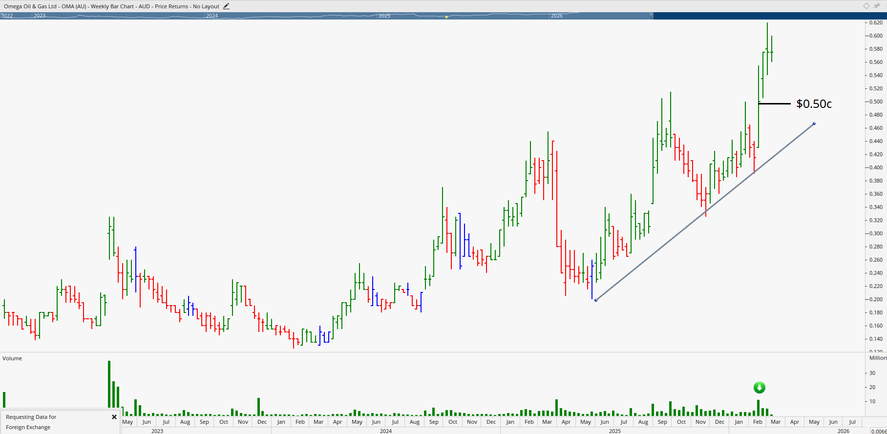887x434 pixels.
Task: Click the 30 label on the volume axis
Action: coord(872,373)
